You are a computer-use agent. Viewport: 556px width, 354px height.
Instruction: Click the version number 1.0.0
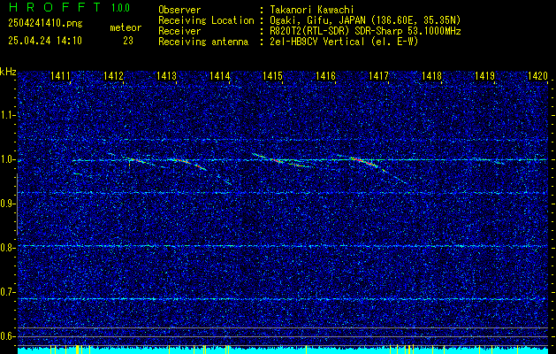click(x=120, y=8)
